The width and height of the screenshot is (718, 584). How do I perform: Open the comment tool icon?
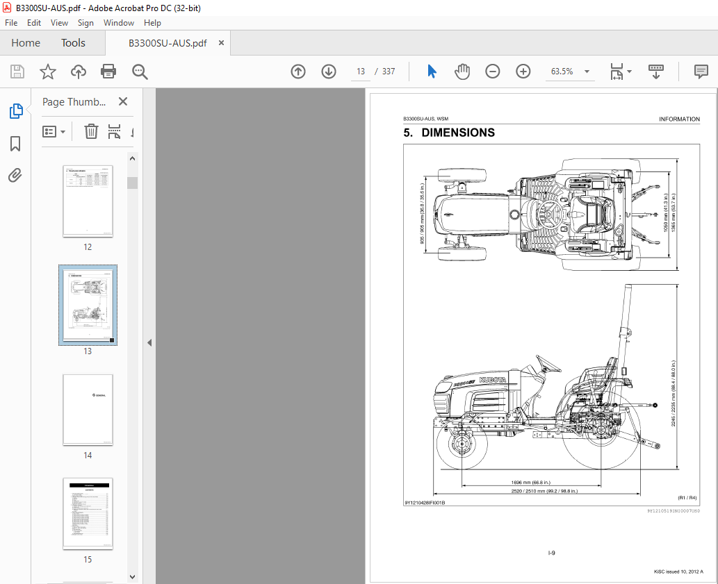[701, 72]
